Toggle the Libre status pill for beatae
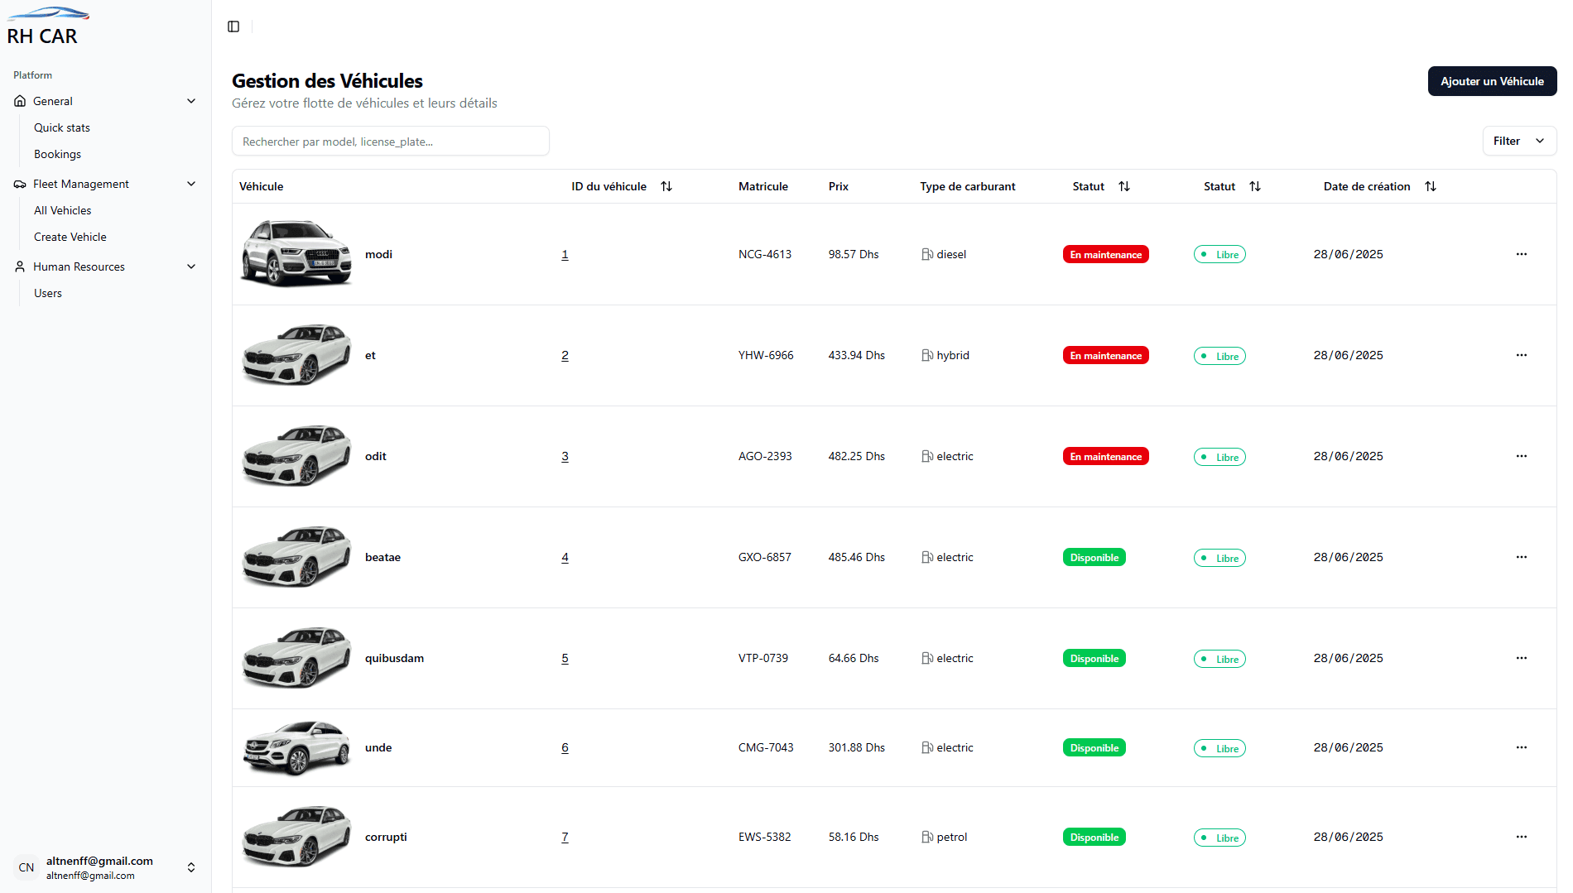Image resolution: width=1573 pixels, height=893 pixels. pos(1219,558)
